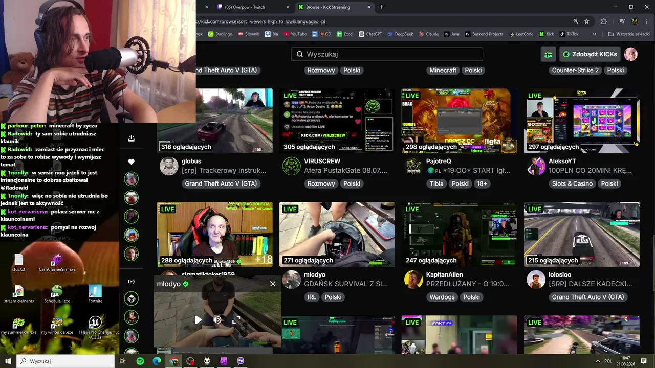The height and width of the screenshot is (368, 655).
Task: Click the Slots & Casino tag
Action: coord(572,183)
